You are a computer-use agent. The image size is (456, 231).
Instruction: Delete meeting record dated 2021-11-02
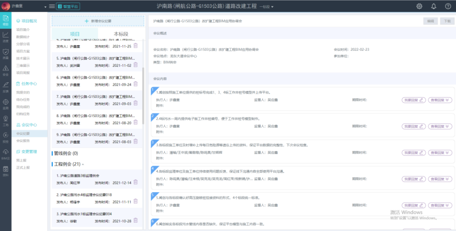point(136,65)
